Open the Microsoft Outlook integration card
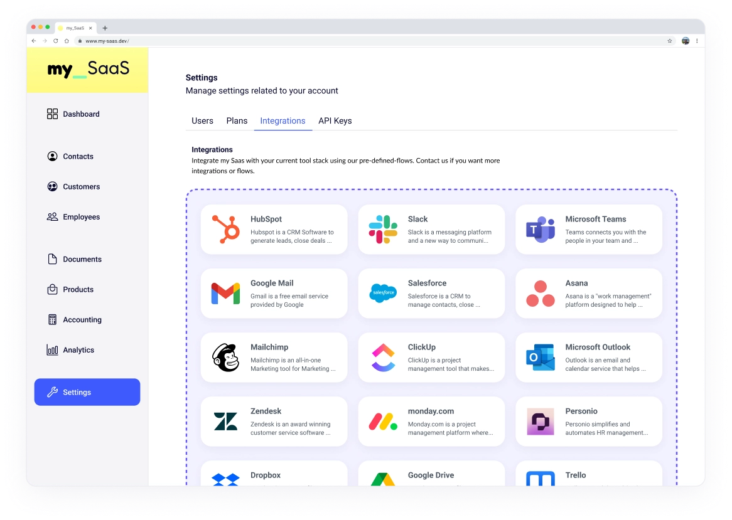 pos(588,358)
